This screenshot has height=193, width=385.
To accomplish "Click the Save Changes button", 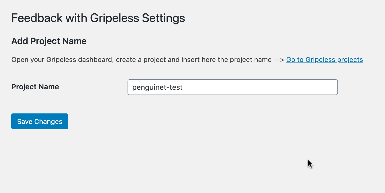I will click(x=39, y=121).
